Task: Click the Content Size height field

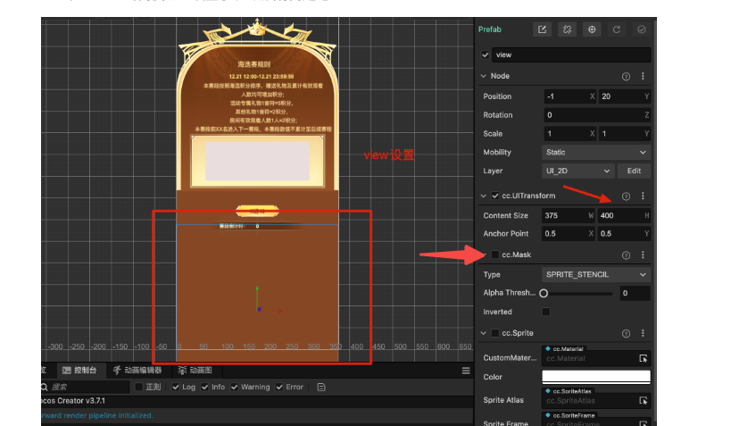Action: click(624, 215)
